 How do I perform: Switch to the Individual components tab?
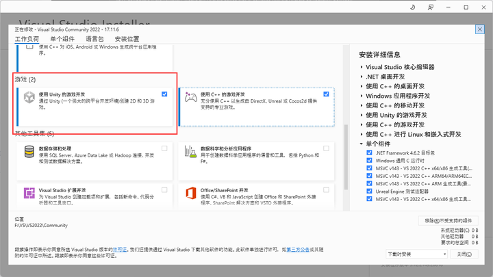(x=62, y=39)
